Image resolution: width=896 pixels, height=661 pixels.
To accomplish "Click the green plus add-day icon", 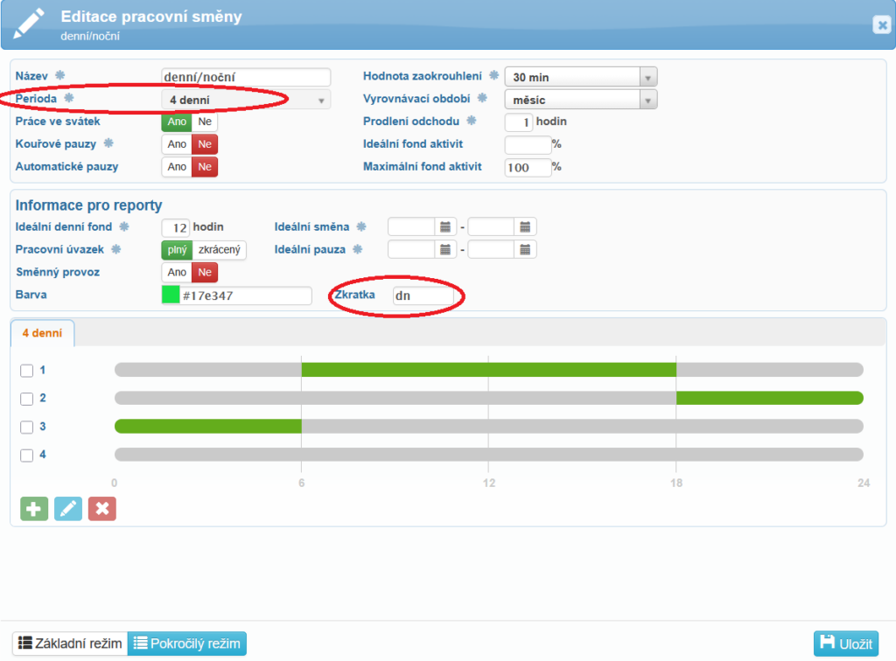I will [x=33, y=509].
